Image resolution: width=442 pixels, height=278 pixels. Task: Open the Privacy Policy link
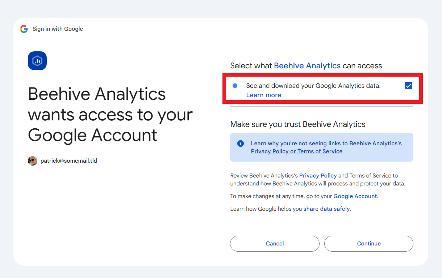click(x=318, y=176)
